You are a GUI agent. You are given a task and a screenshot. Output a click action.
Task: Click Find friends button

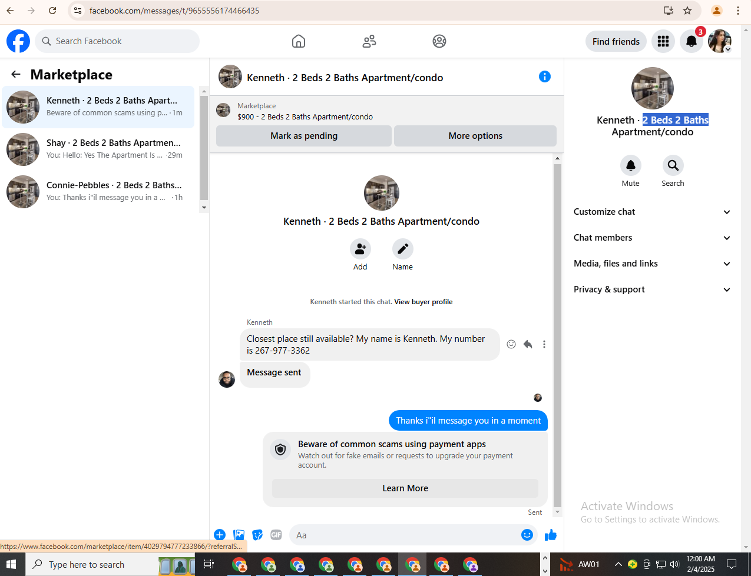coord(616,41)
